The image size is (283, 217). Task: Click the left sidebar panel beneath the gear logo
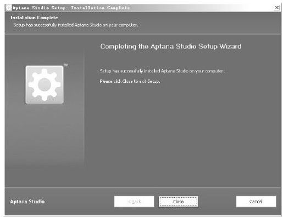(x=45, y=142)
